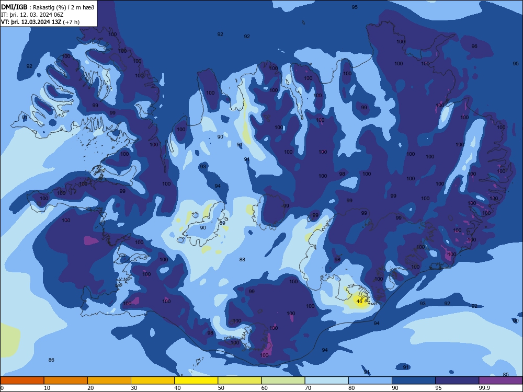Click the medium blue 90–95 legend swatch
The width and height of the screenshot is (523, 392).
coord(414,381)
